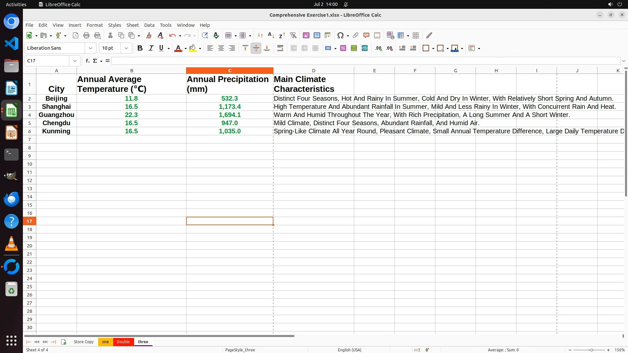Click the Format as Percent icon
Viewport: 628px width, 353px height.
click(x=343, y=48)
